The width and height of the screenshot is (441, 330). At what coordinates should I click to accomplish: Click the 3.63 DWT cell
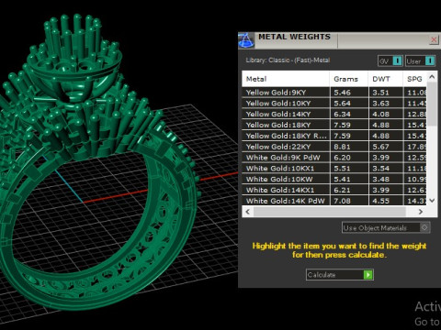coord(386,104)
